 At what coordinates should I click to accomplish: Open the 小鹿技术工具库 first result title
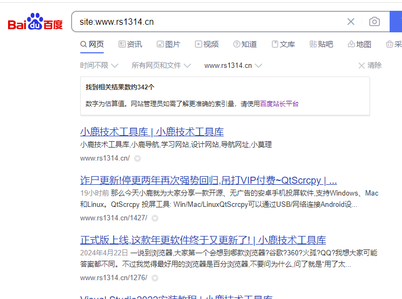point(152,132)
